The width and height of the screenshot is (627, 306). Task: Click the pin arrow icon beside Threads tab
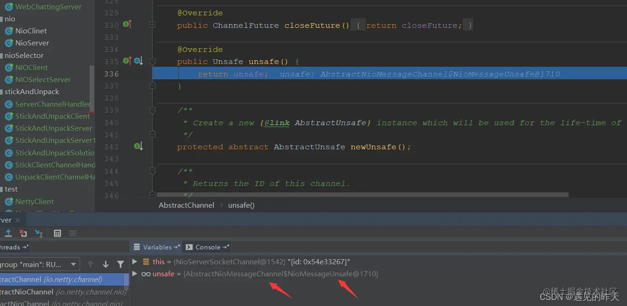(x=25, y=247)
